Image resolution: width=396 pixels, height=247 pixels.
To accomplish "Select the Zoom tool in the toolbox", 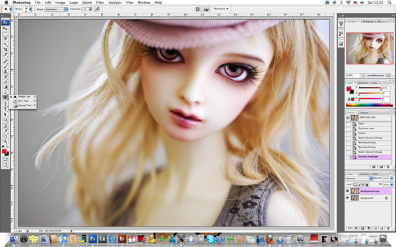I will point(5,142).
